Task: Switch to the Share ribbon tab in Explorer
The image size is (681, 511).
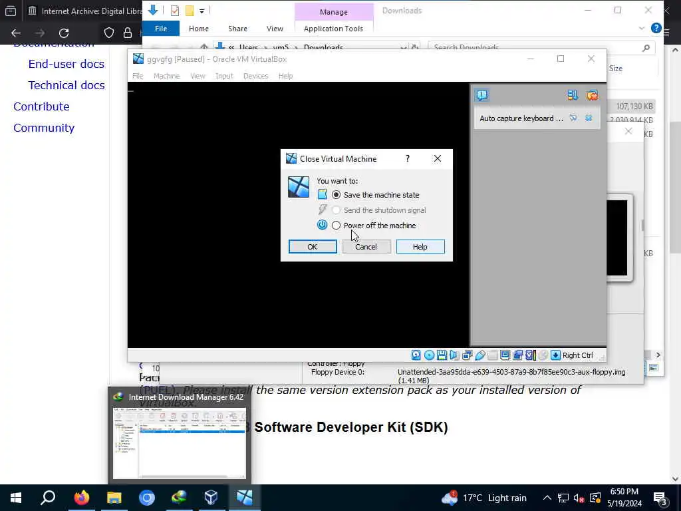Action: point(237,29)
